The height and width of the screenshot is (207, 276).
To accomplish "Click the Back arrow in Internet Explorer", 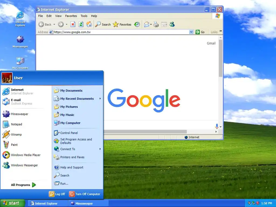I will tap(41, 24).
